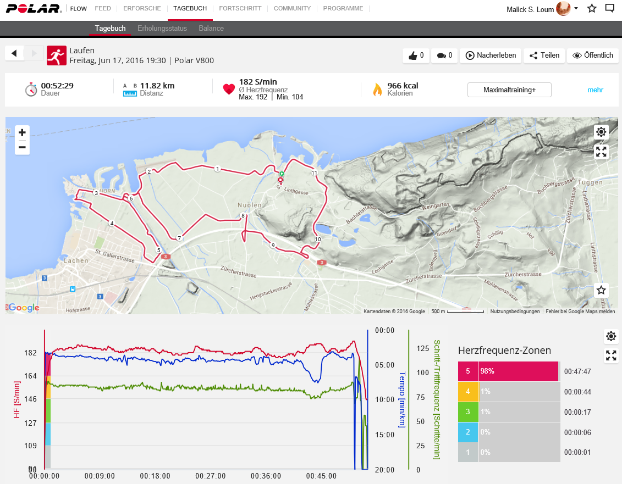Click the map zoom out minus button

pyautogui.click(x=22, y=147)
